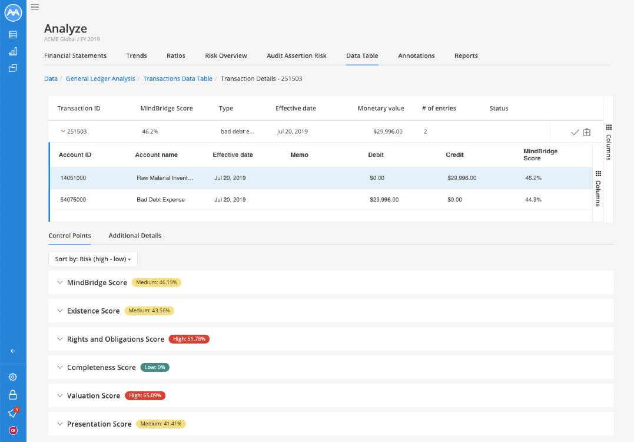Open the Risk Overview tab
634x442 pixels.
pyautogui.click(x=226, y=56)
